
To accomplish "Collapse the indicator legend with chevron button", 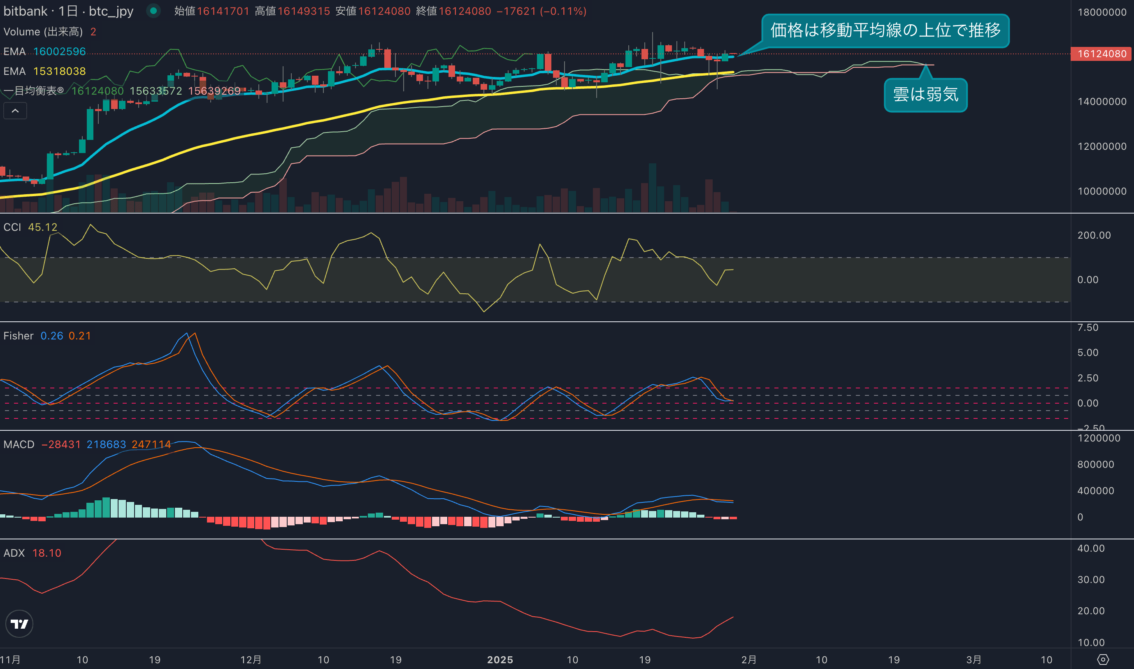I will (15, 111).
